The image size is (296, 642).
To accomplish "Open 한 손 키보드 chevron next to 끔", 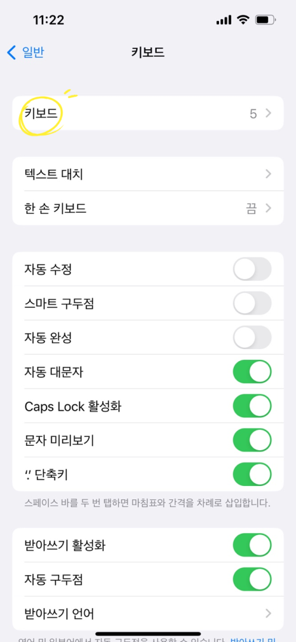I will pos(268,208).
